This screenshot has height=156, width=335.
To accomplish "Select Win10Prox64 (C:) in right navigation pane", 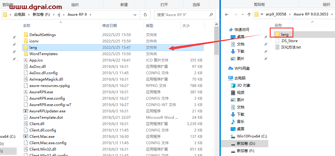I will 249,136.
